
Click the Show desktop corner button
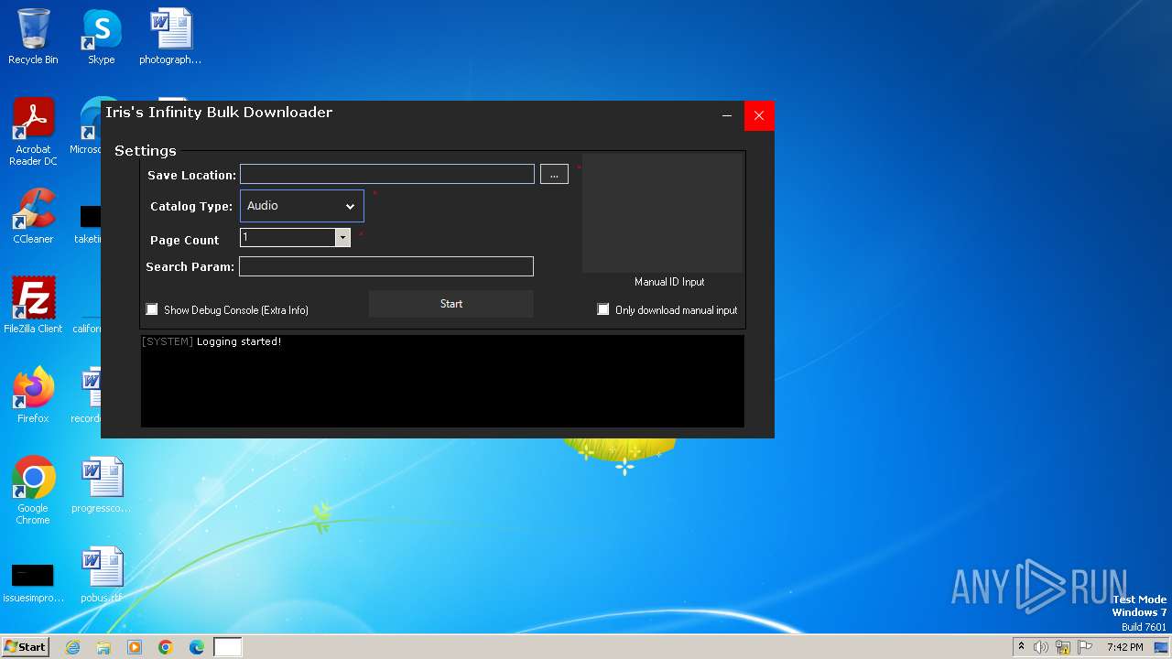1162,647
